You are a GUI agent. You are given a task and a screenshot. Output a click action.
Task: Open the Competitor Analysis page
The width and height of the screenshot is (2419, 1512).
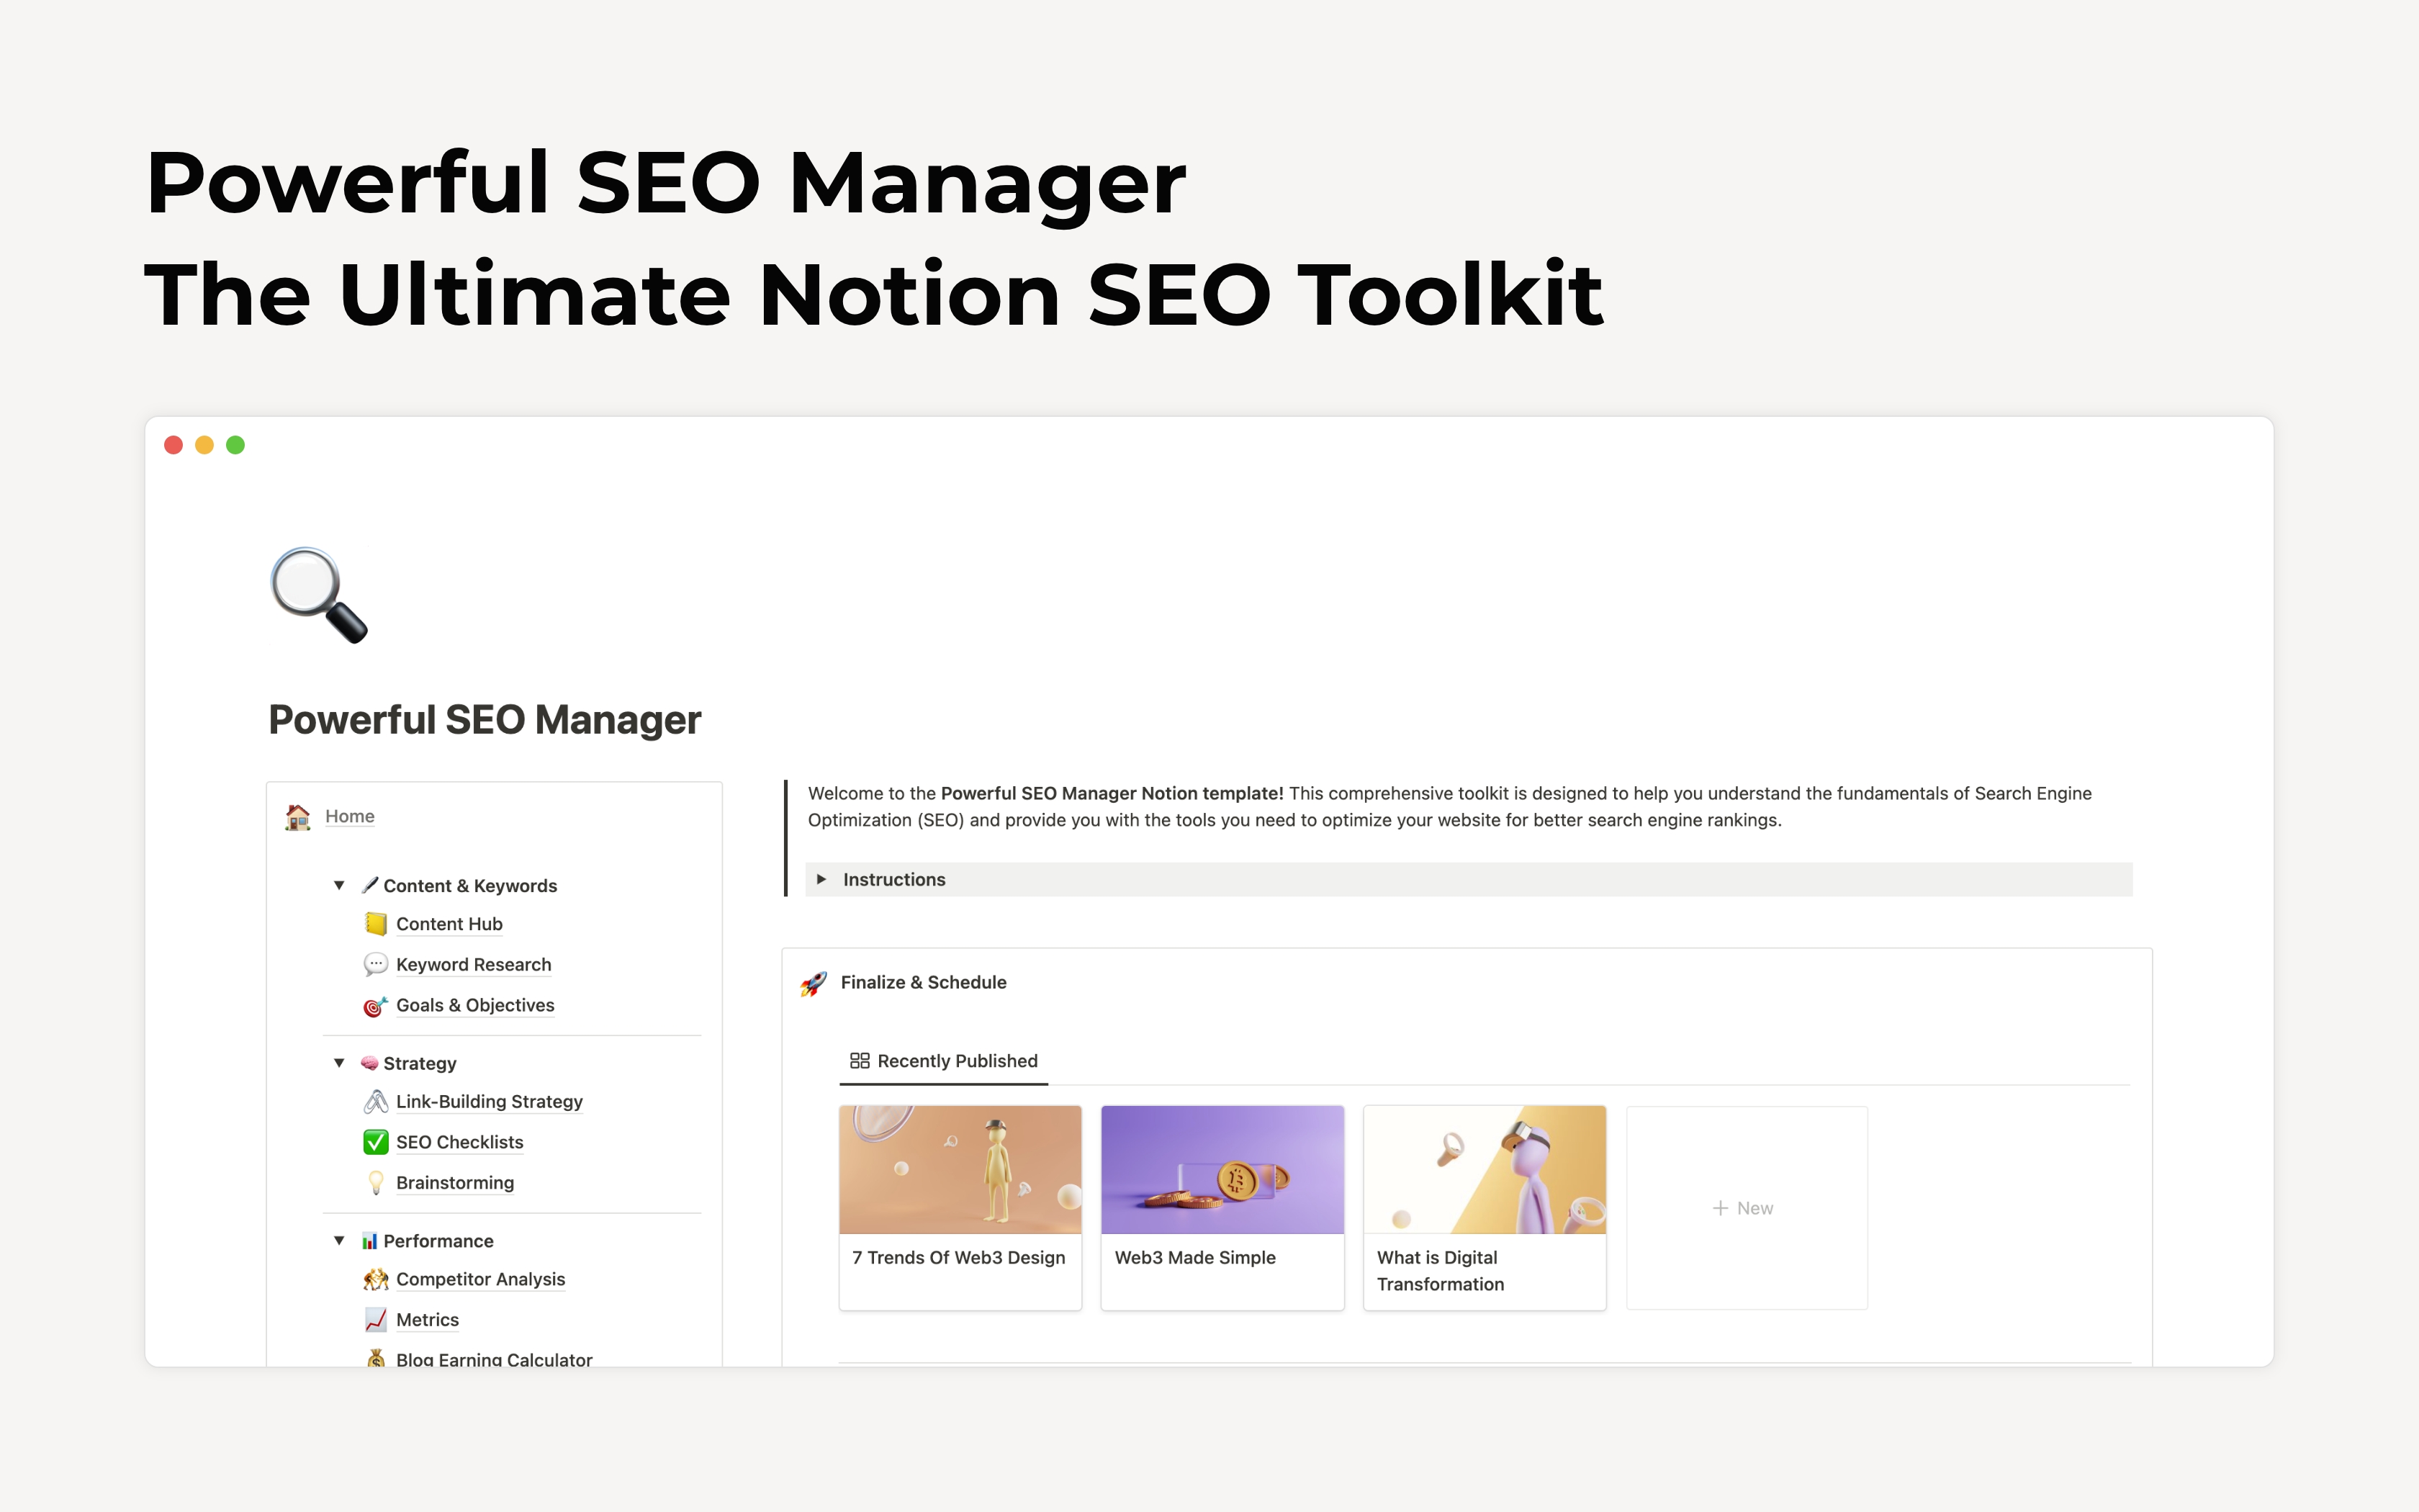(481, 1279)
